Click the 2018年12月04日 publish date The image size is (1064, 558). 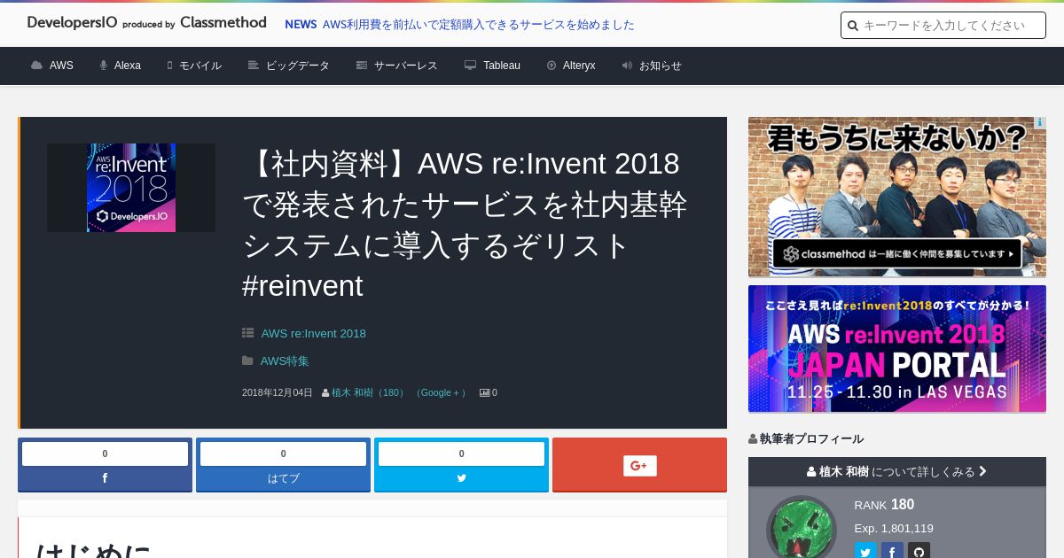pos(278,392)
